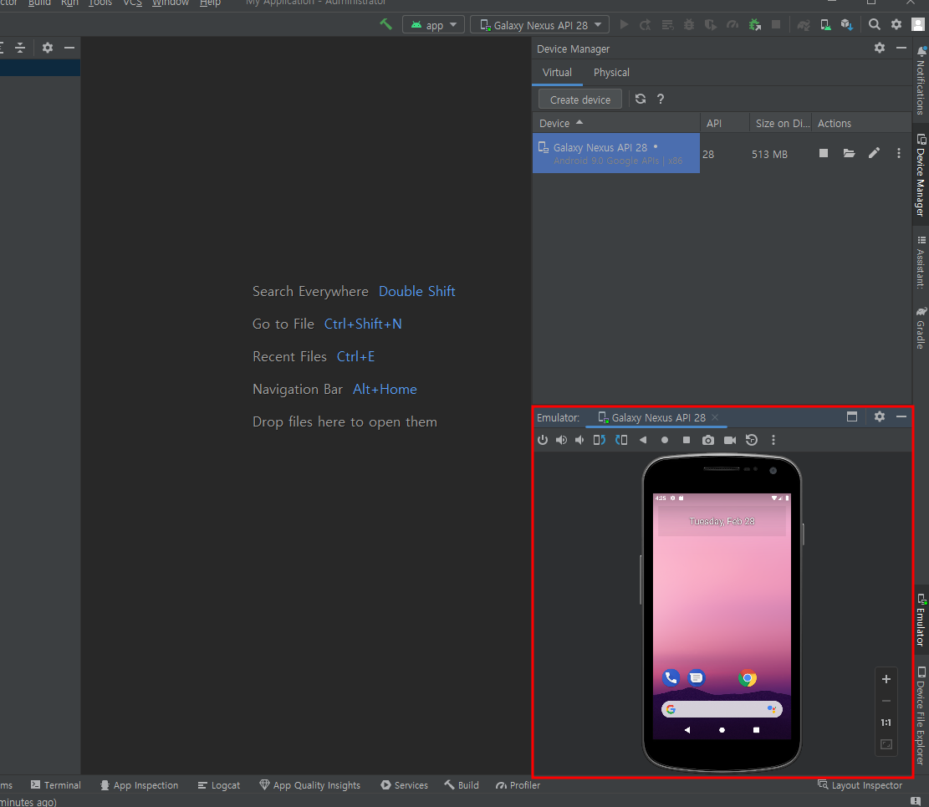Open App Quality Insights tool window
The width and height of the screenshot is (929, 807).
pyautogui.click(x=309, y=785)
